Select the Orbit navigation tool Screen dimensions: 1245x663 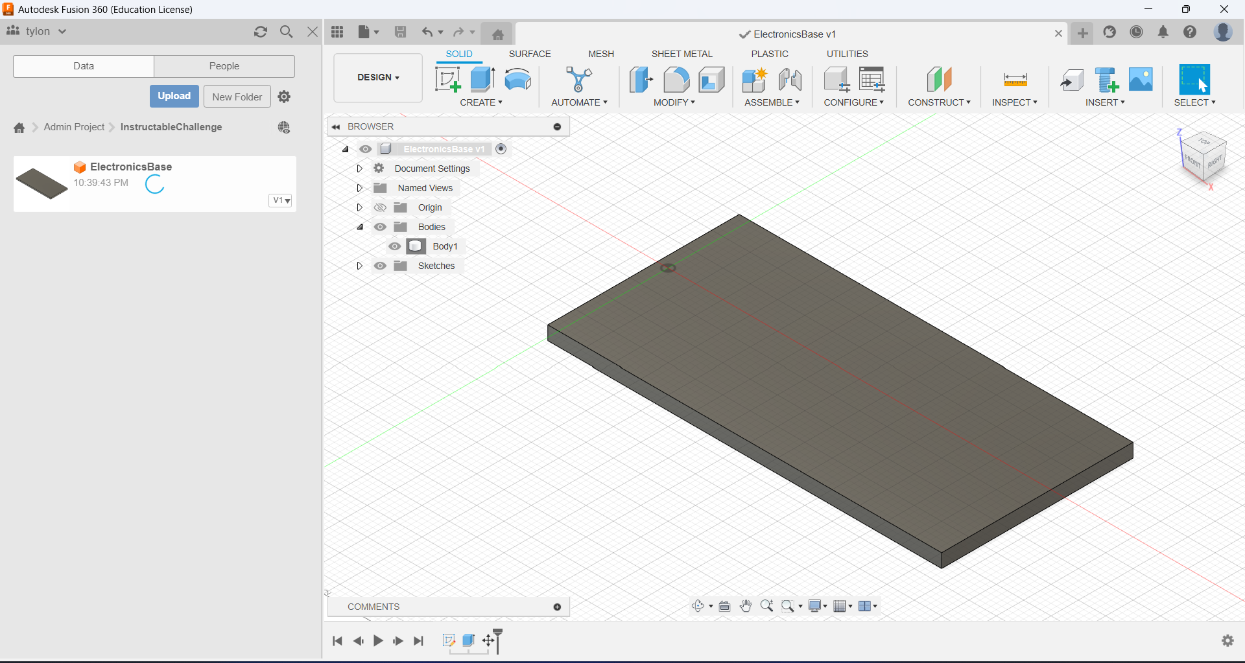pyautogui.click(x=698, y=606)
